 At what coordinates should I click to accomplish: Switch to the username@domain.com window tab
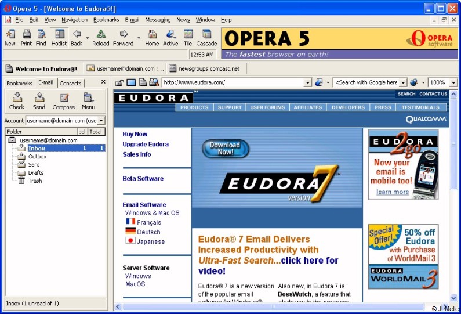(125, 68)
